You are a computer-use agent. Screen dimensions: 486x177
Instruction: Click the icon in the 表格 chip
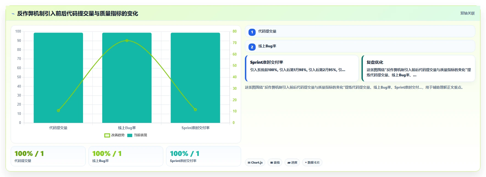[272, 163]
